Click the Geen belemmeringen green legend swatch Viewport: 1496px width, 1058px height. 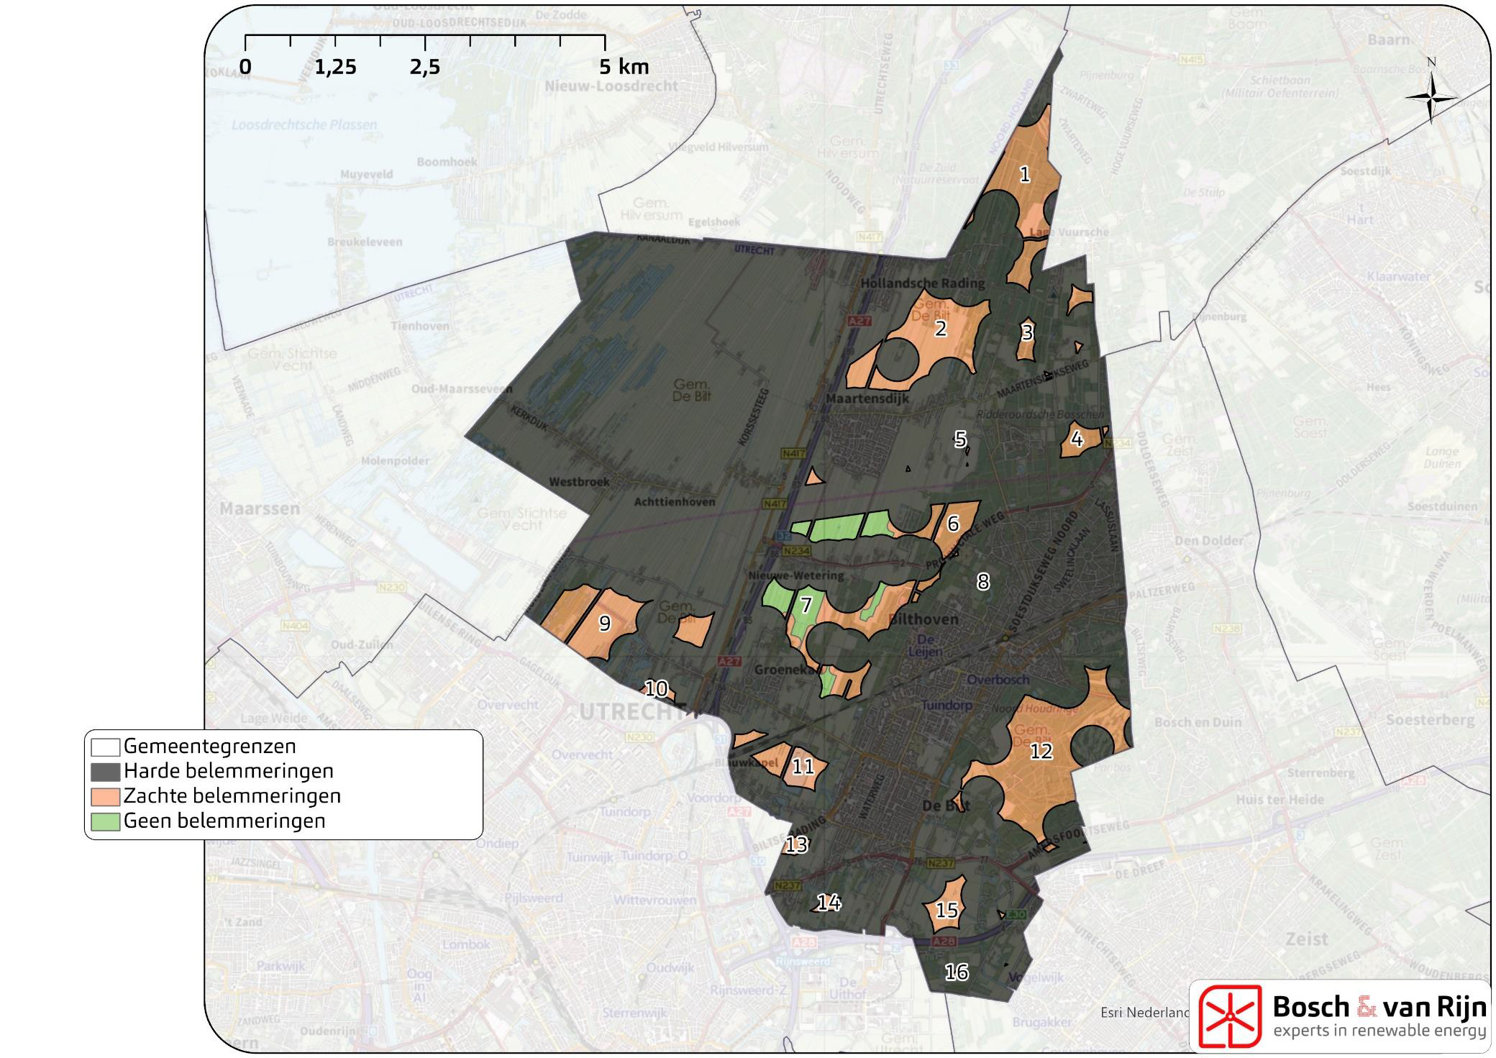tap(105, 821)
